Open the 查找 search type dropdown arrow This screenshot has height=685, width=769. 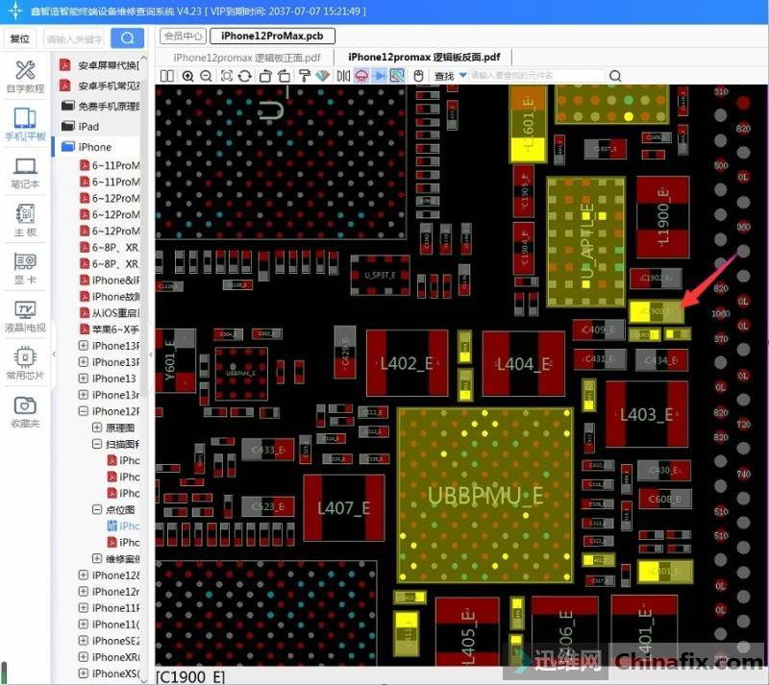click(x=460, y=76)
